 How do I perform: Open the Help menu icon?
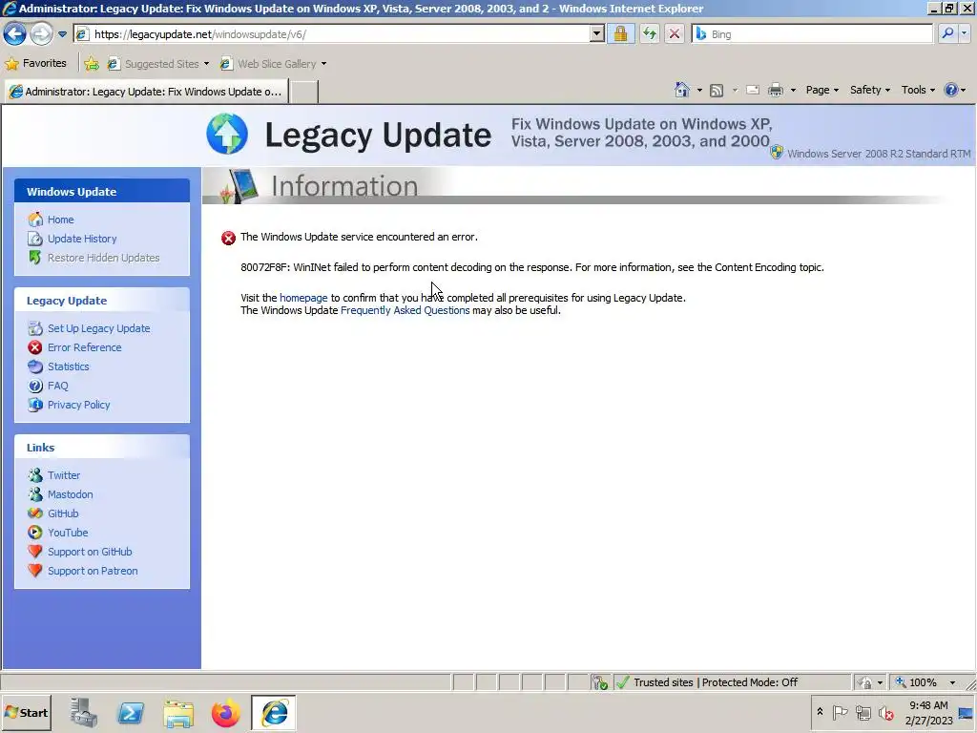(x=954, y=90)
